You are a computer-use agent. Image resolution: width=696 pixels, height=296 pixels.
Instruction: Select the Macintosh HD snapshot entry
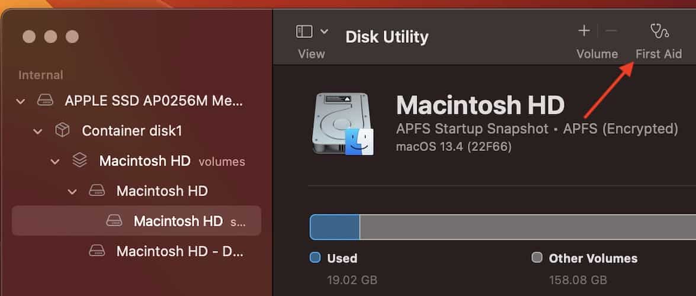click(178, 221)
